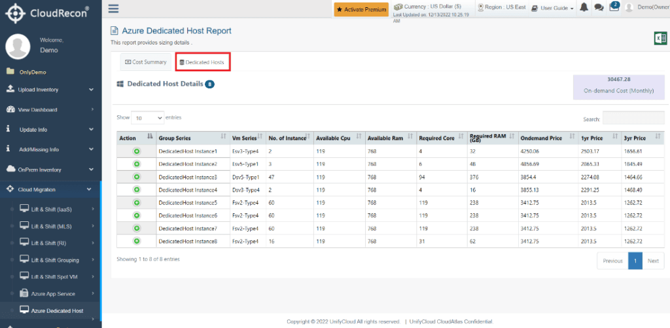
Task: Sort table by No. of Instance column
Action: coord(289,137)
